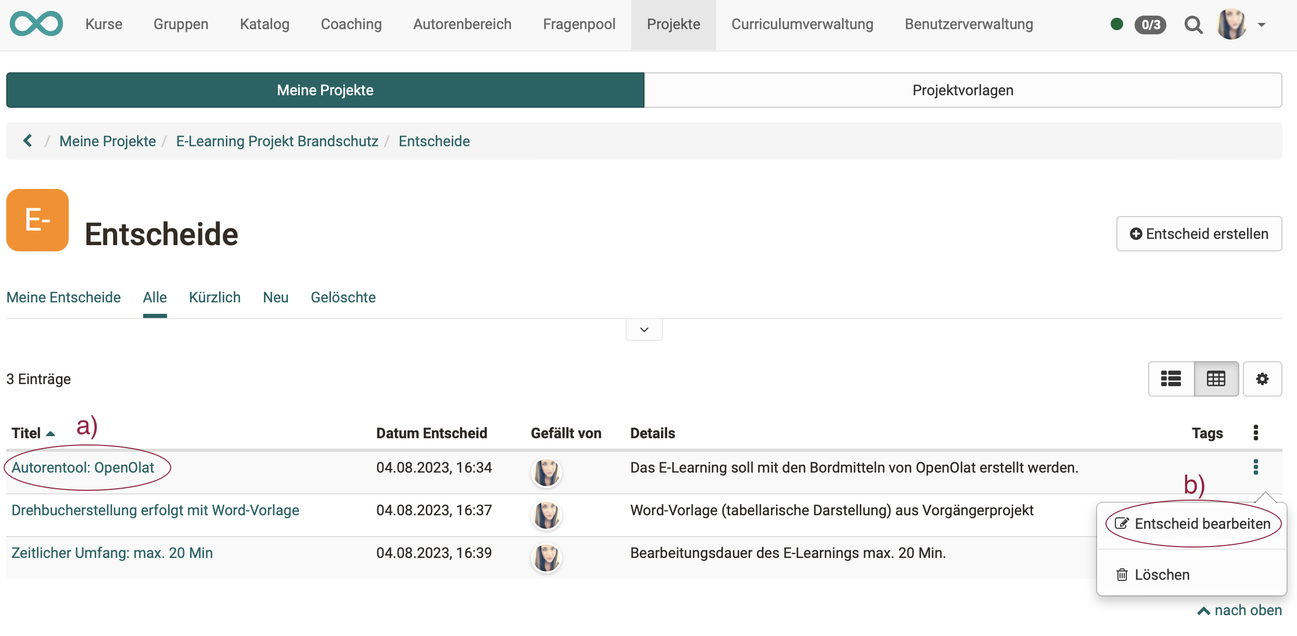Open the table configuration gear icon
Image resolution: width=1297 pixels, height=636 pixels.
pos(1263,378)
